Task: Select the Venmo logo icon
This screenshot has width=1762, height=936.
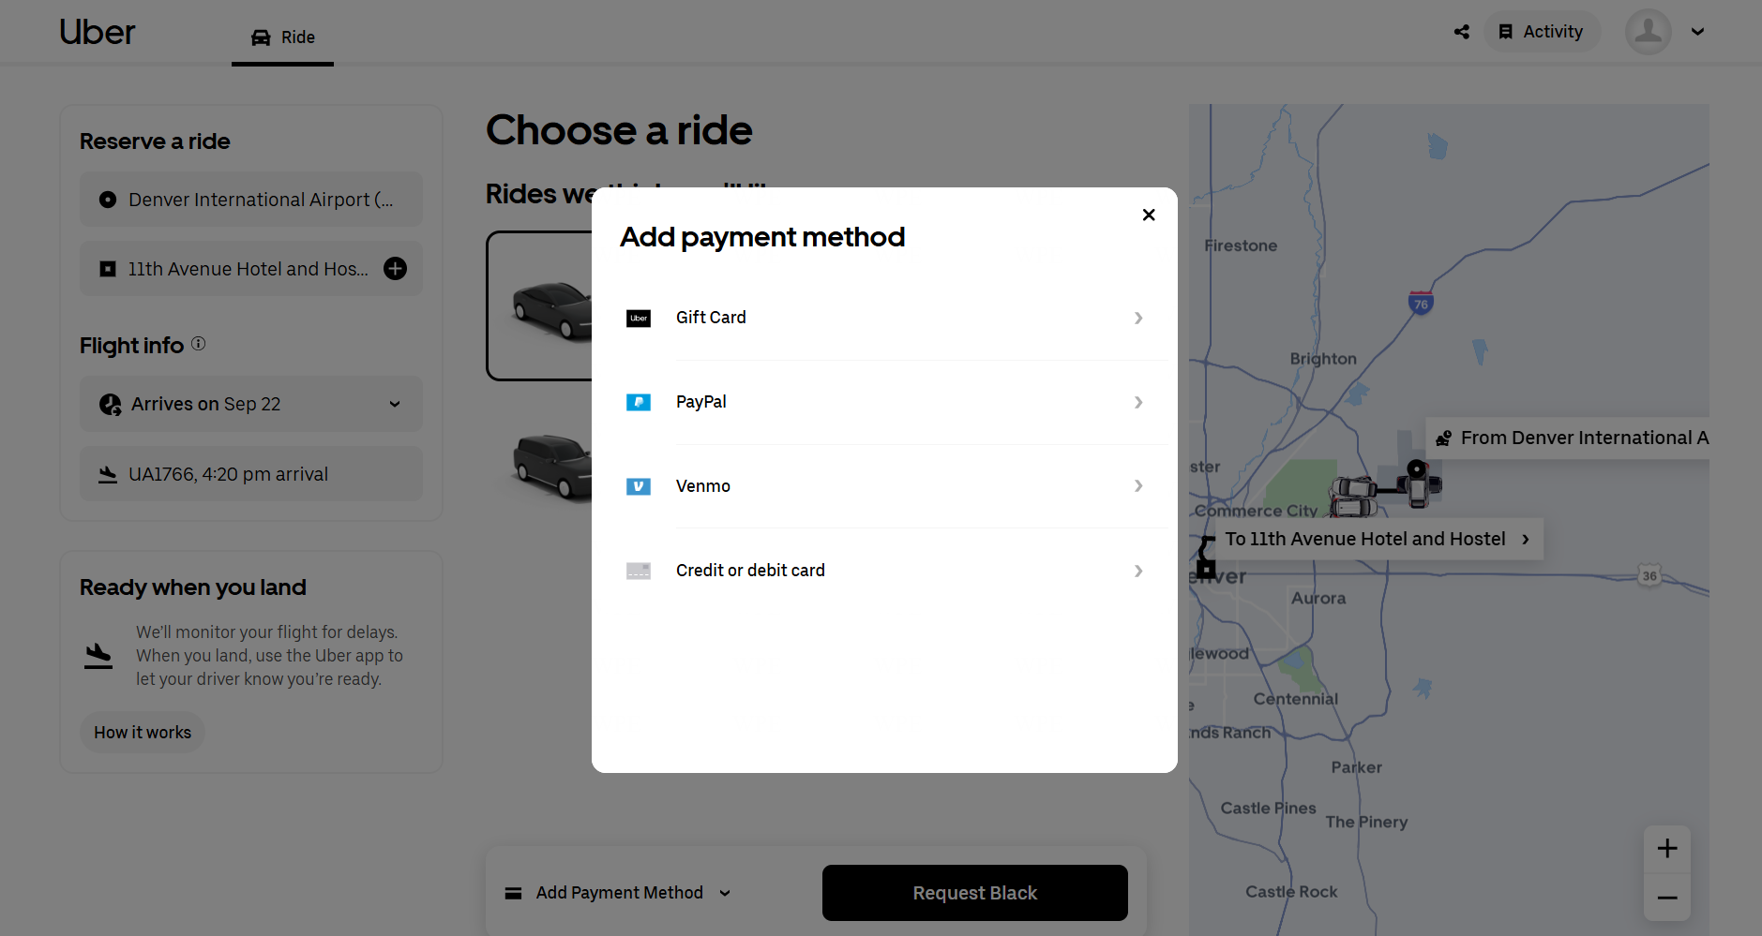Action: tap(639, 486)
